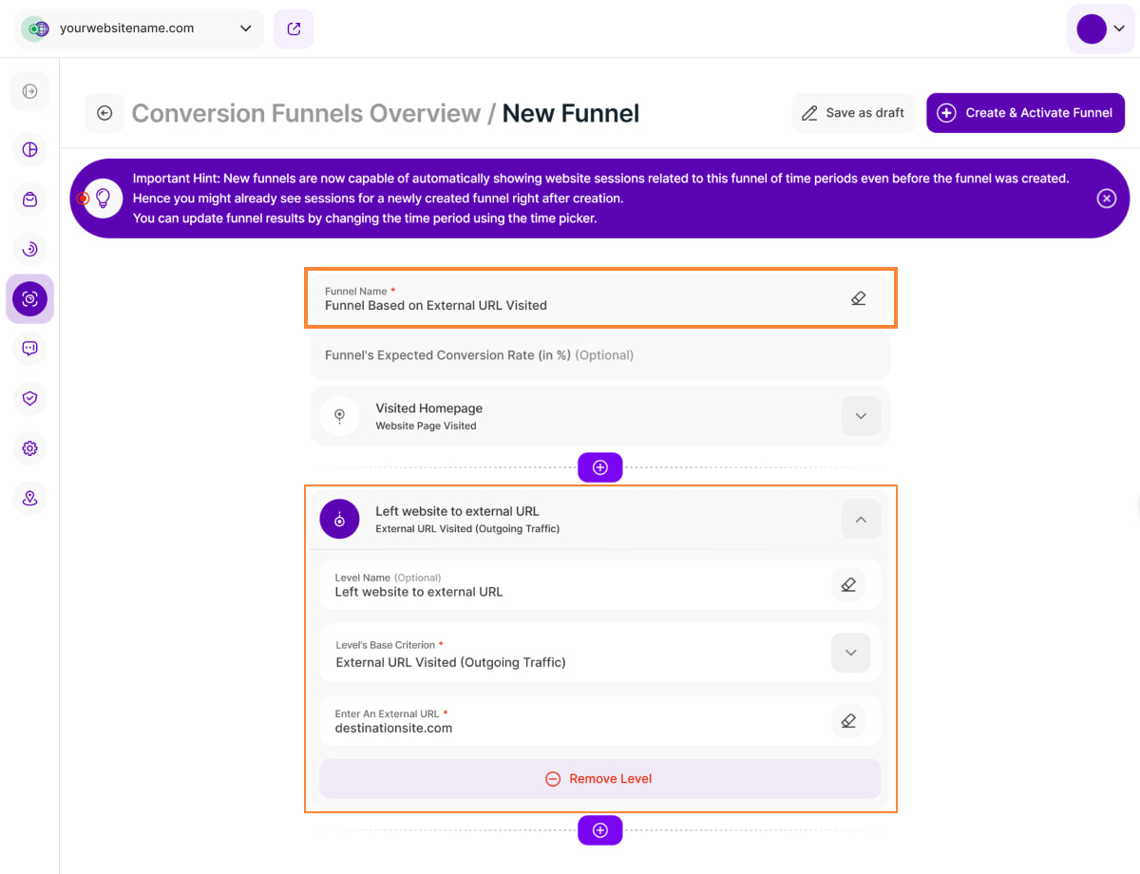Go back using the left arrow button
The width and height of the screenshot is (1140, 874).
pos(104,113)
